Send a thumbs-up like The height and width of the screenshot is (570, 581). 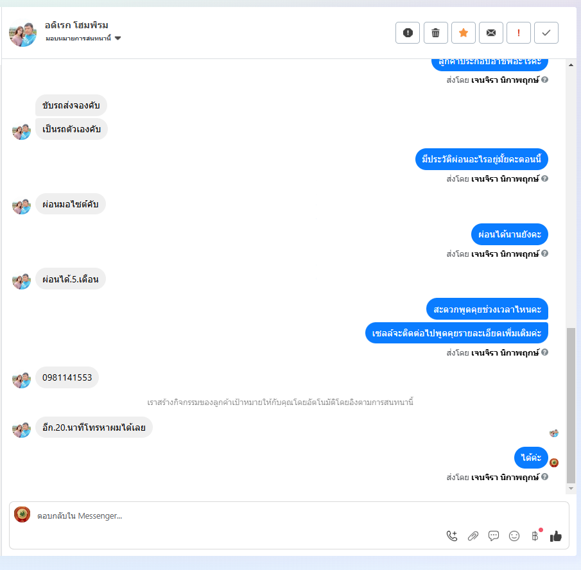point(555,536)
